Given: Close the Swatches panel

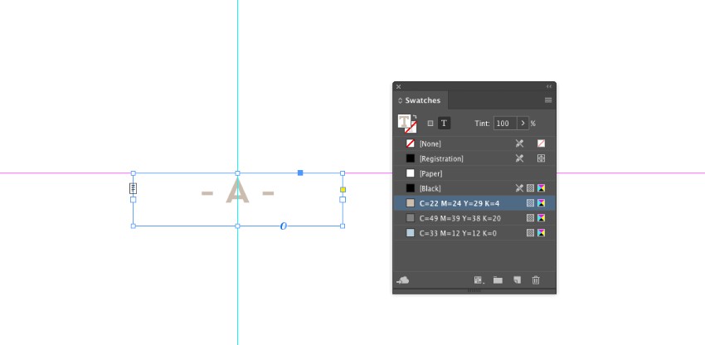Looking at the screenshot, I should [x=398, y=86].
